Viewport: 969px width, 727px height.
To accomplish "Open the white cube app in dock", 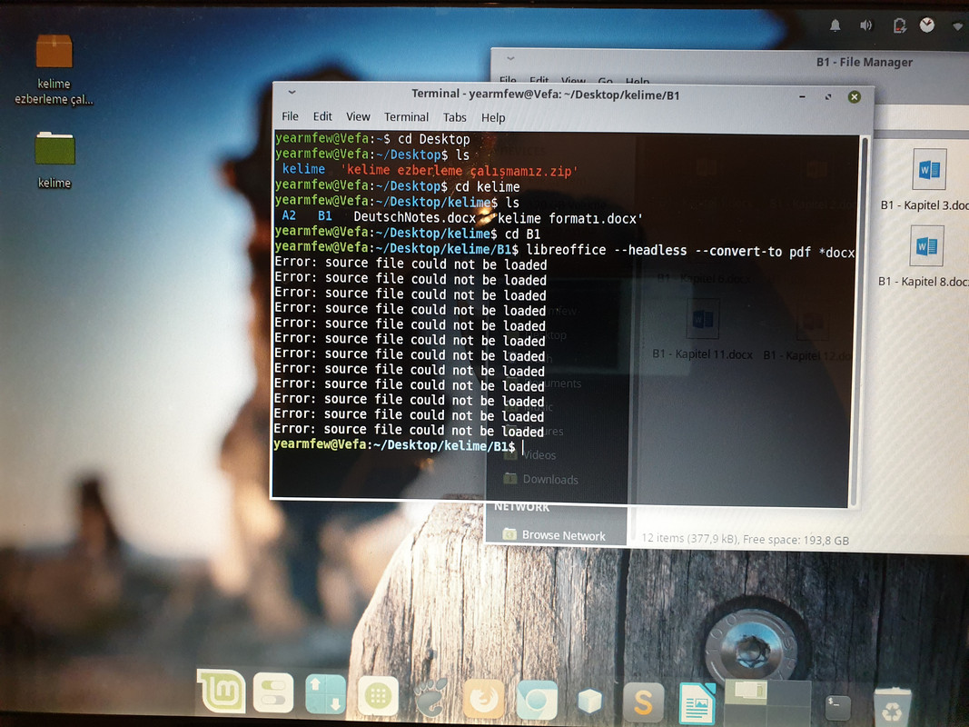I will (589, 701).
